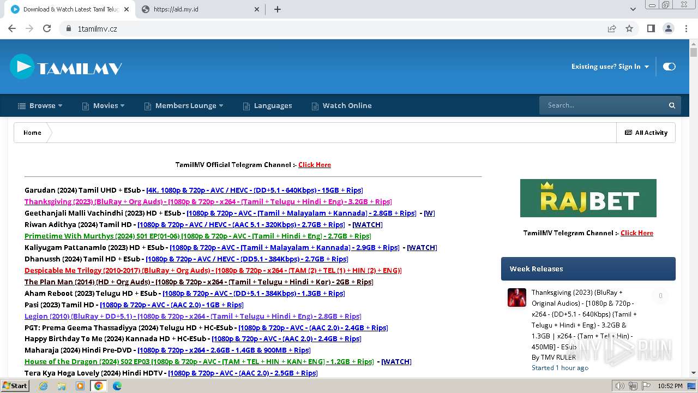Viewport: 698px width, 393px height.
Task: Open Pasi (2023) Tamil HD link
Action: tap(171, 305)
